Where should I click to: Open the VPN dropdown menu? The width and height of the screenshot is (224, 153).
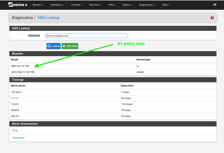112,5
